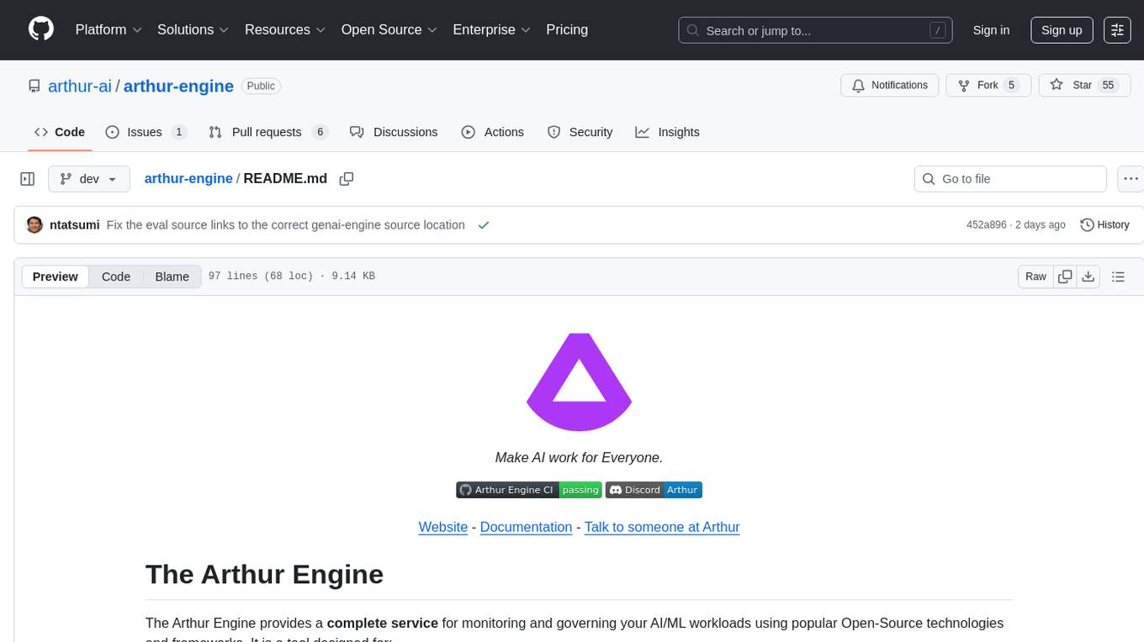Image resolution: width=1144 pixels, height=642 pixels.
Task: Click the Sign up button
Action: [1062, 30]
